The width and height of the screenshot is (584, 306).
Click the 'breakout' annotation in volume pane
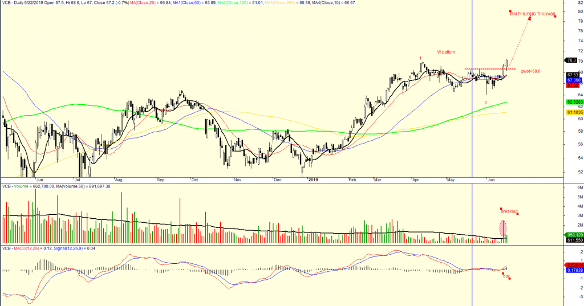tap(509, 211)
